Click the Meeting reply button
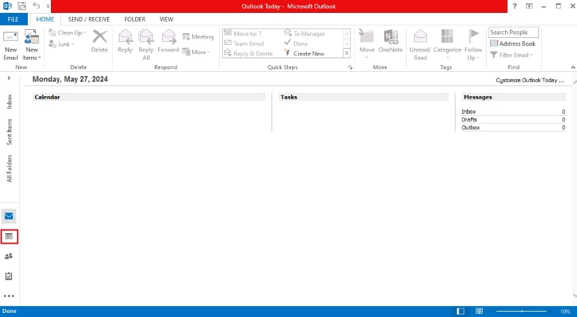 [198, 37]
